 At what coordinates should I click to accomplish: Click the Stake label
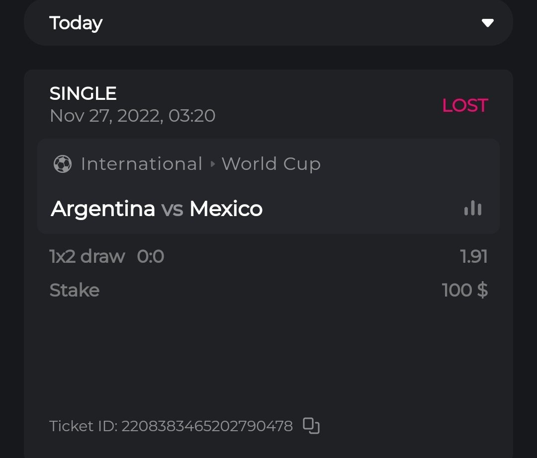coord(75,290)
